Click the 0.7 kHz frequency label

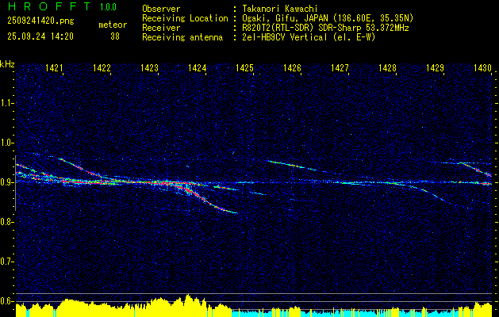[x=6, y=262]
